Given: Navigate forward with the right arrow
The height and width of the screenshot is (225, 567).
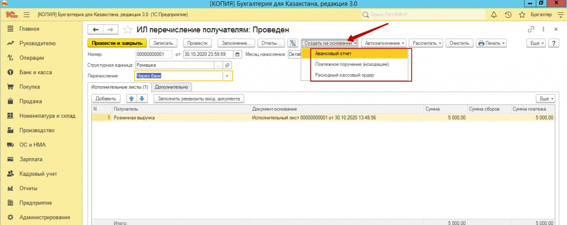Looking at the screenshot, I should [111, 30].
